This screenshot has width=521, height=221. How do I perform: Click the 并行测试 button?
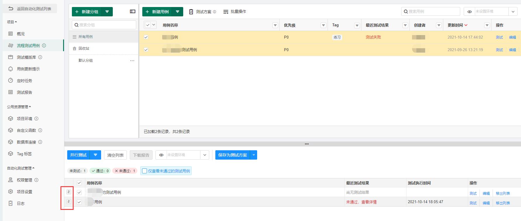pos(78,155)
